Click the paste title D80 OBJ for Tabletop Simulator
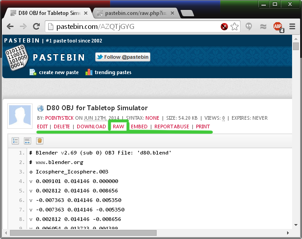The image size is (302, 239). 97,108
